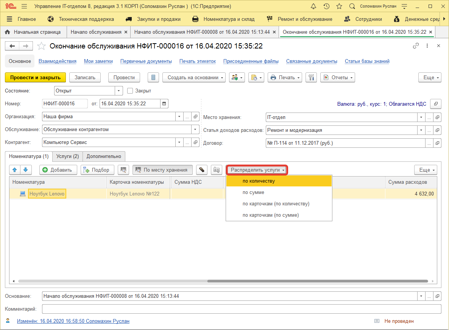This screenshot has width=449, height=330.
Task: Click the copy link chain icon
Action: pyautogui.click(x=416, y=46)
